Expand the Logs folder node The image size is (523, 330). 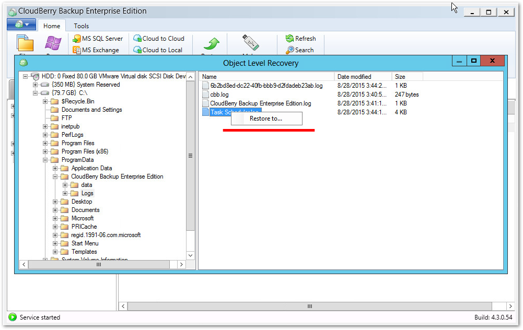pyautogui.click(x=65, y=193)
